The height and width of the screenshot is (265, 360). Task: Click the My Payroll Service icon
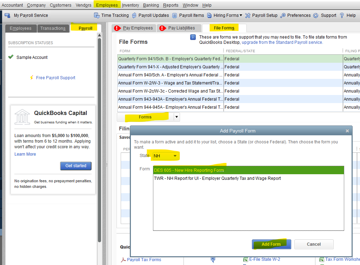pyautogui.click(x=7, y=15)
